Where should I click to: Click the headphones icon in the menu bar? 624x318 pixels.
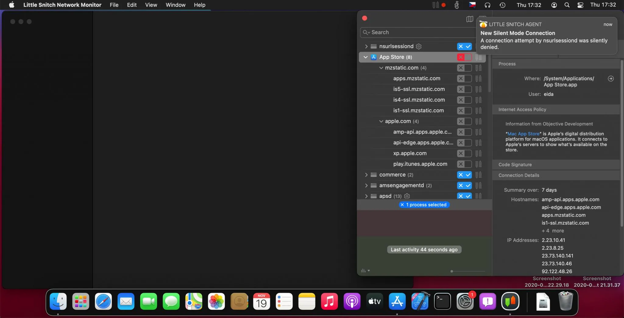(487, 5)
